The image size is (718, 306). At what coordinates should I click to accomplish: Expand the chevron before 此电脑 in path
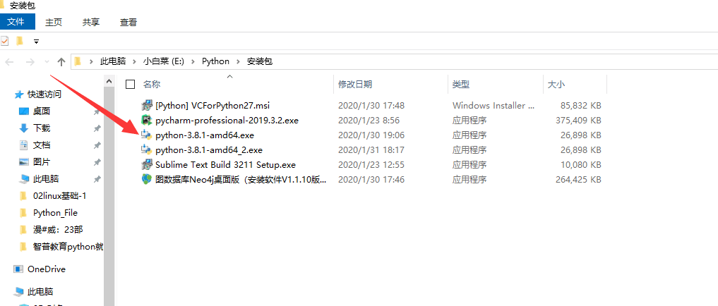[92, 61]
